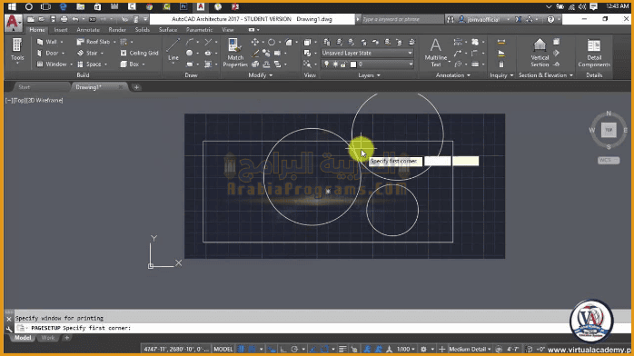This screenshot has height=356, width=634.
Task: Expand the Section & Elevation panel arrow
Action: pos(571,75)
